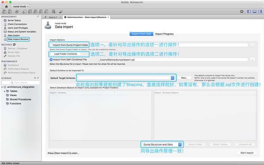Select Functions in schema tree
The height and width of the screenshot is (165, 264).
(15, 104)
